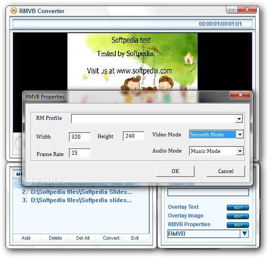Close the RMVB Converter main window
Image resolution: width=269 pixels, height=258 pixels.
point(247,10)
